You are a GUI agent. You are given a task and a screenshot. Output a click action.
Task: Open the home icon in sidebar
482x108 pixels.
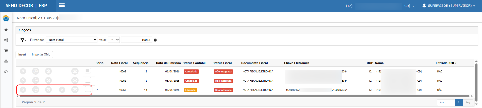tap(6, 30)
